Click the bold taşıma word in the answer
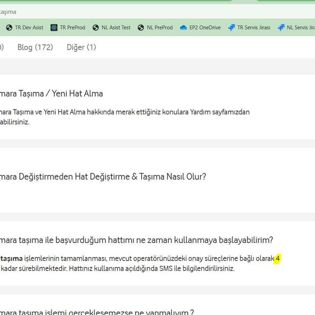 pyautogui.click(x=11, y=258)
